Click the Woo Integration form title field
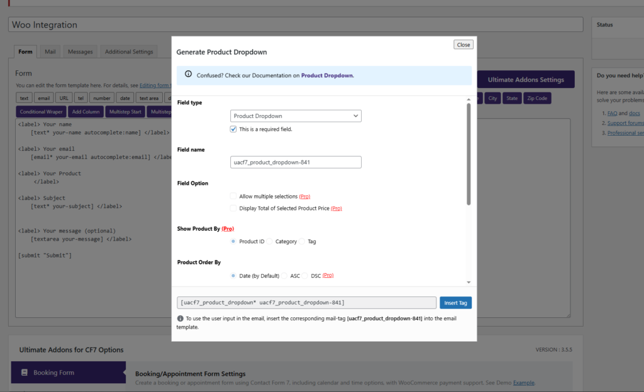 point(296,24)
